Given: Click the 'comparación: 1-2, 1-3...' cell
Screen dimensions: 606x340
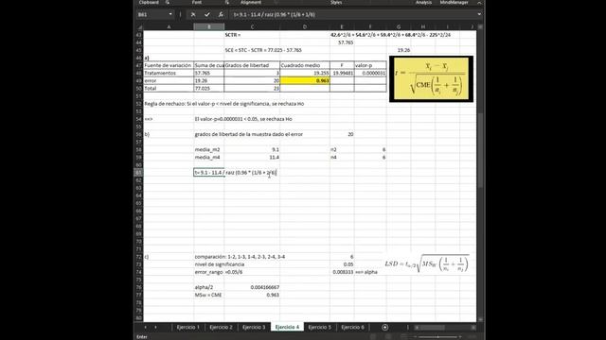Looking at the screenshot, I should pos(240,257).
